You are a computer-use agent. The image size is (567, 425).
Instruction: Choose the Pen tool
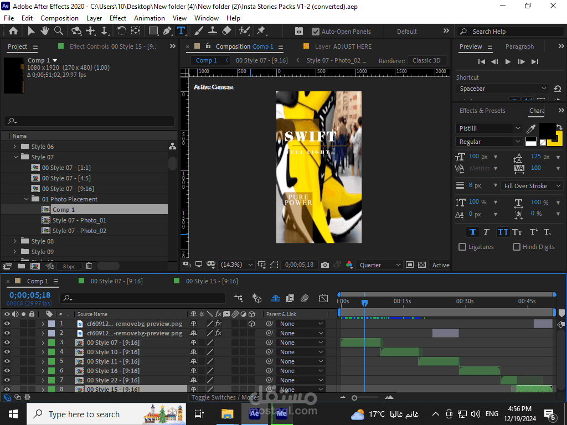[x=167, y=31]
